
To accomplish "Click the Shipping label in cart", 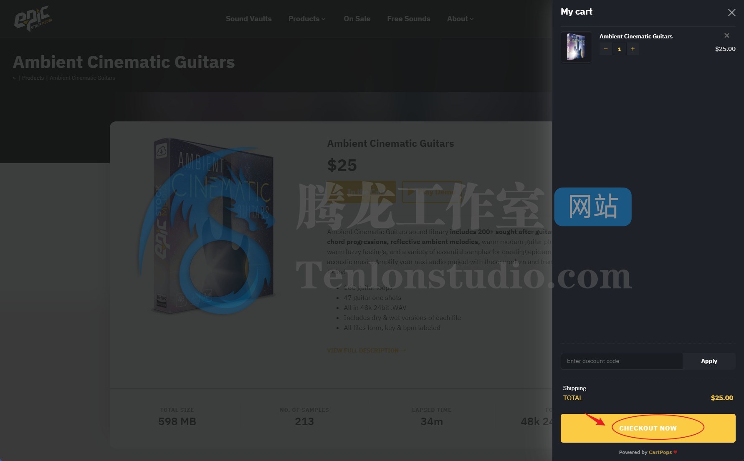I will [574, 388].
